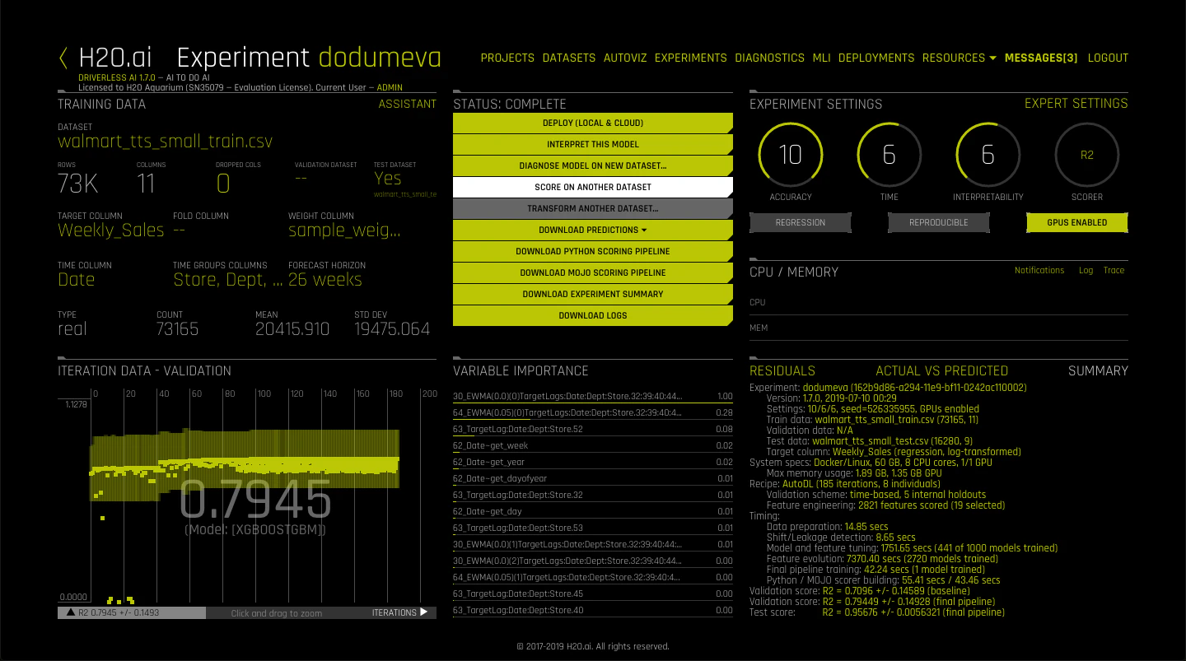This screenshot has height=661, width=1186.
Task: Toggle the Reproducible setting
Action: tap(938, 222)
